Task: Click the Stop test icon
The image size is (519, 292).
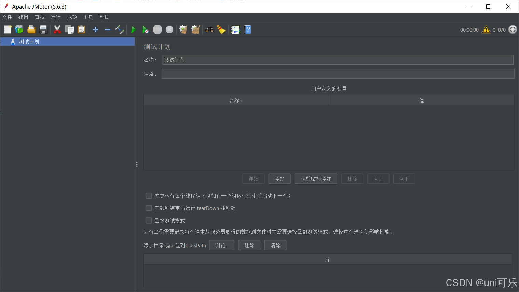Action: pos(157,30)
